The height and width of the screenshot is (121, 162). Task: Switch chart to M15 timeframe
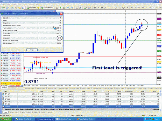click(139, 8)
